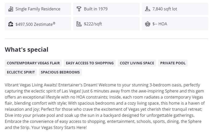Choose the Cozy Living Space tag
This screenshot has width=215, height=133.
pyautogui.click(x=137, y=63)
